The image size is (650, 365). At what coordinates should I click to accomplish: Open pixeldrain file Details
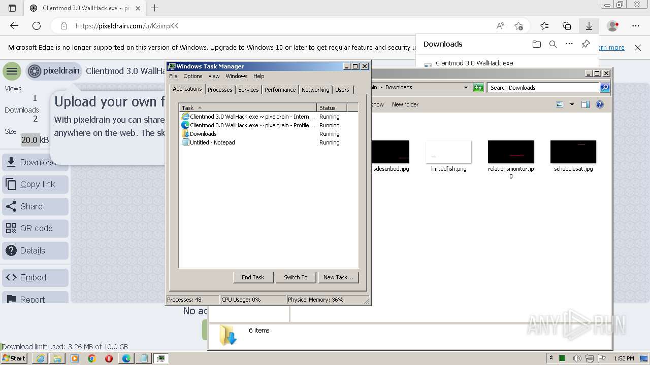pyautogui.click(x=35, y=250)
